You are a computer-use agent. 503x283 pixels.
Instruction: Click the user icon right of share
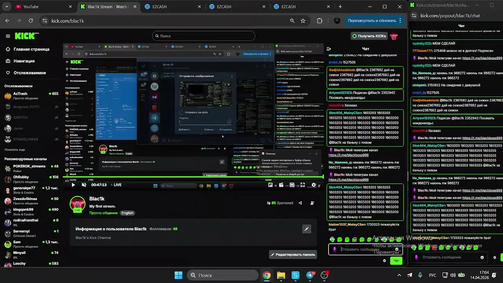pos(312,203)
